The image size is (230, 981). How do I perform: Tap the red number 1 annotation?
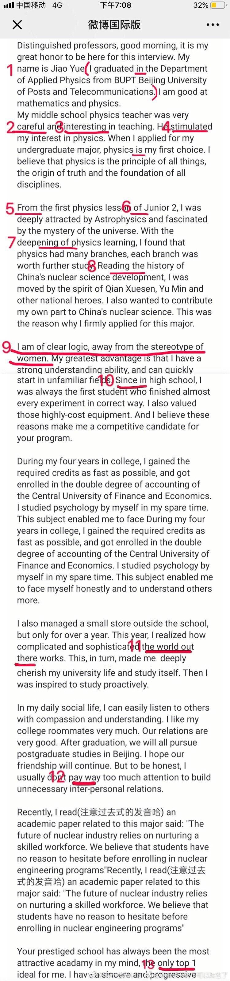pos(10,70)
